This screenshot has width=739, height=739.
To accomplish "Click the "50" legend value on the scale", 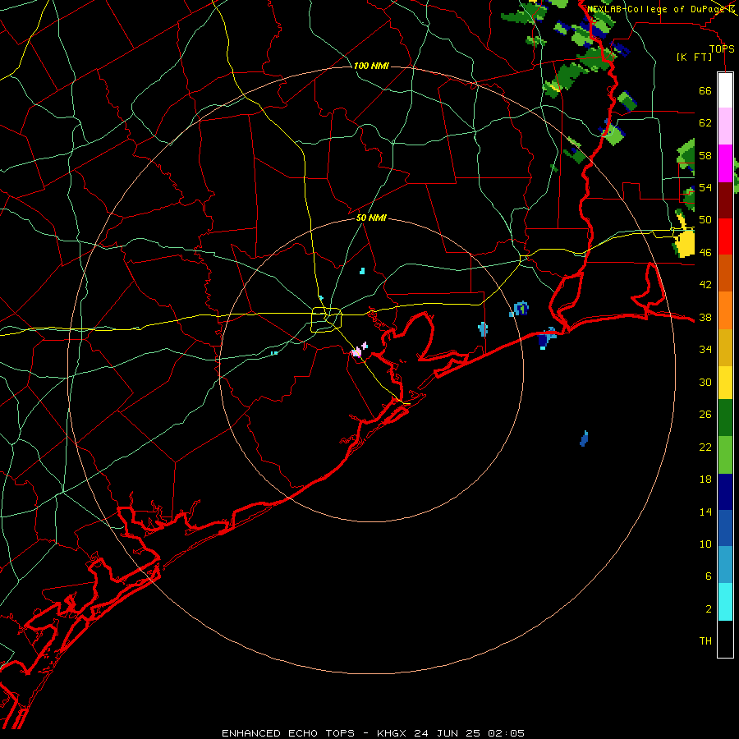I will click(x=705, y=220).
